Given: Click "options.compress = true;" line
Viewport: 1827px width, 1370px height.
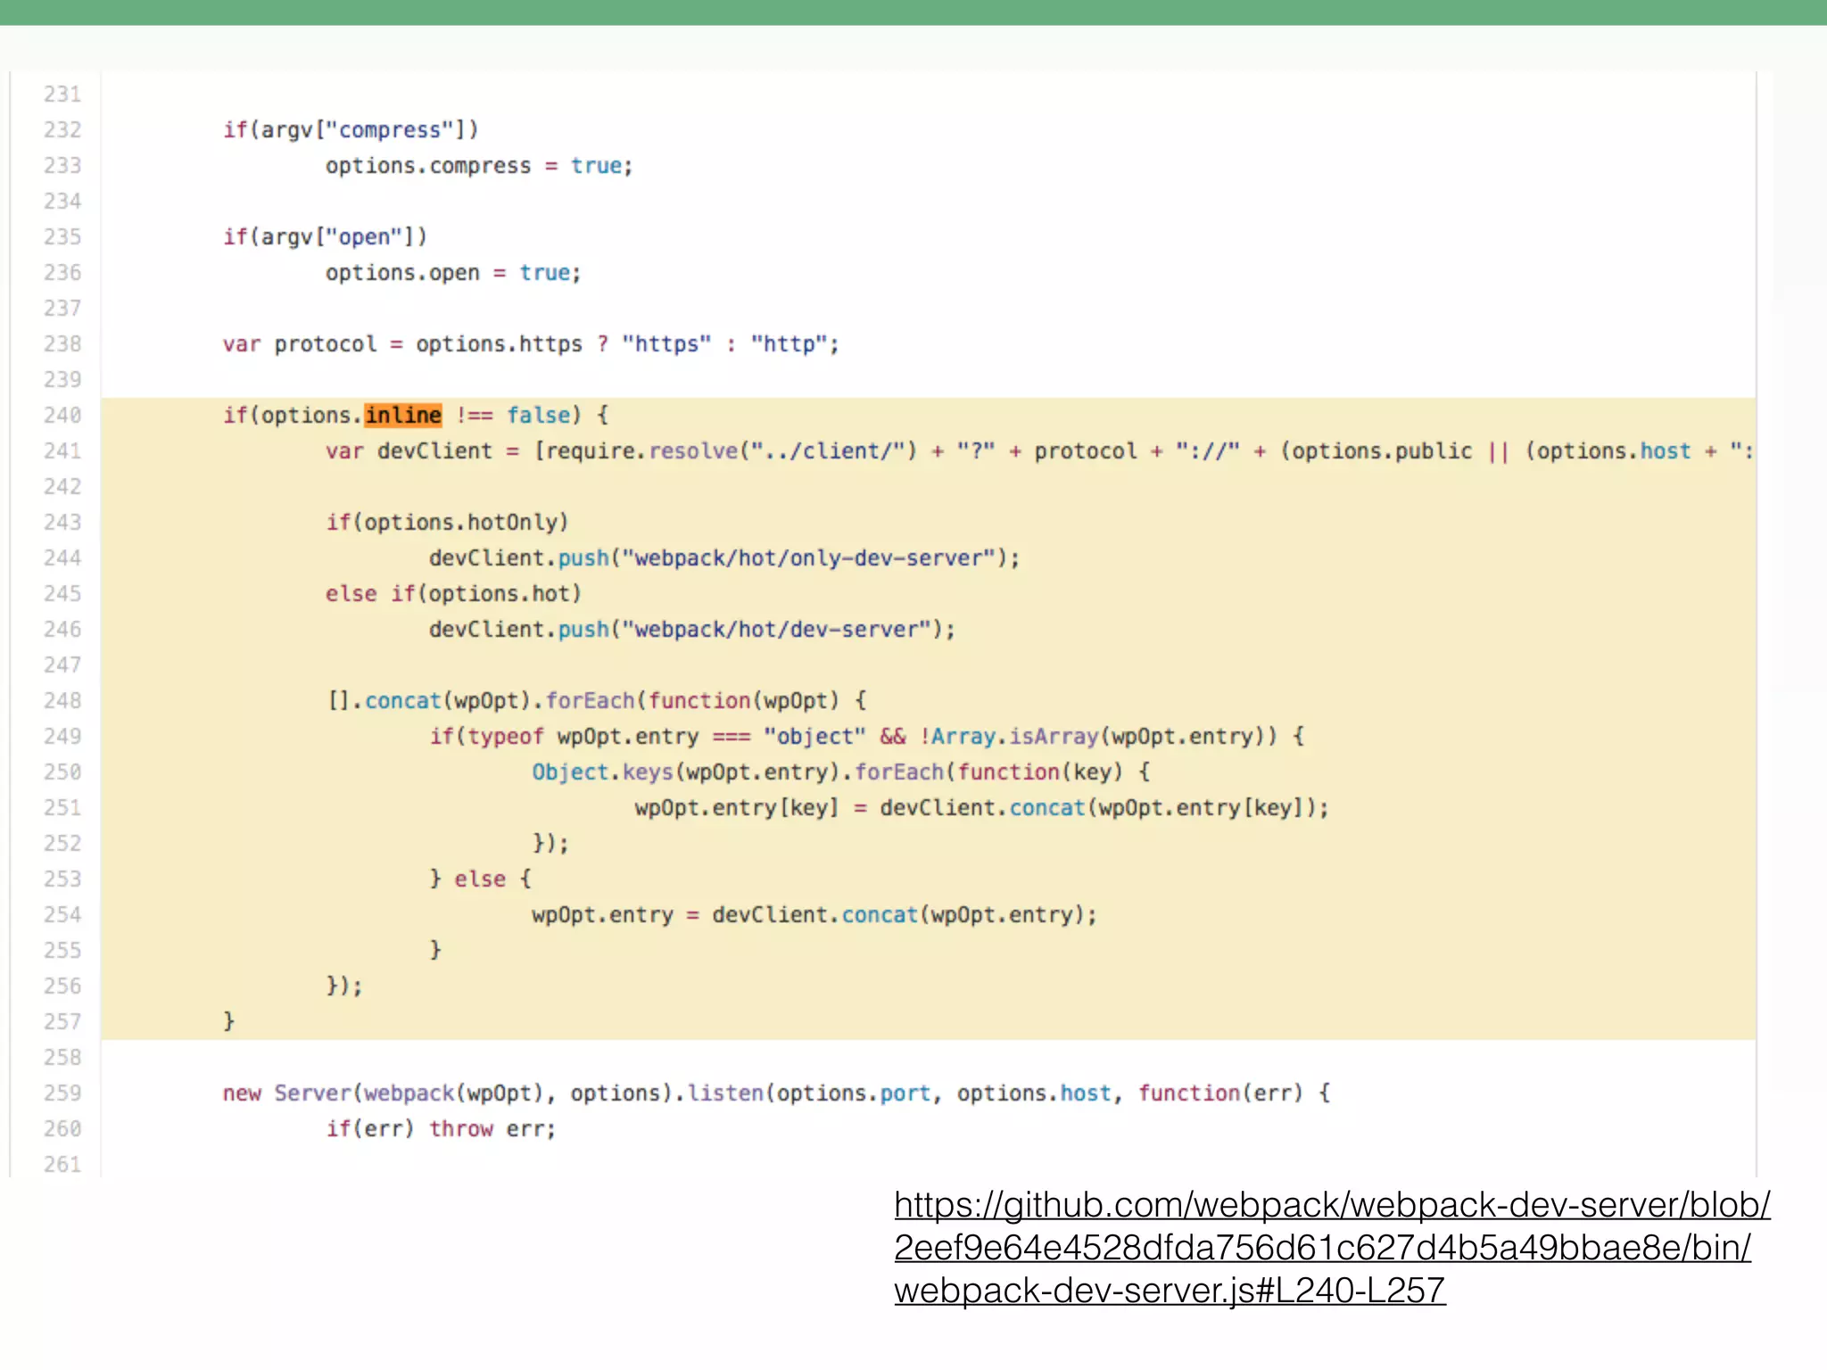Looking at the screenshot, I should 479,166.
